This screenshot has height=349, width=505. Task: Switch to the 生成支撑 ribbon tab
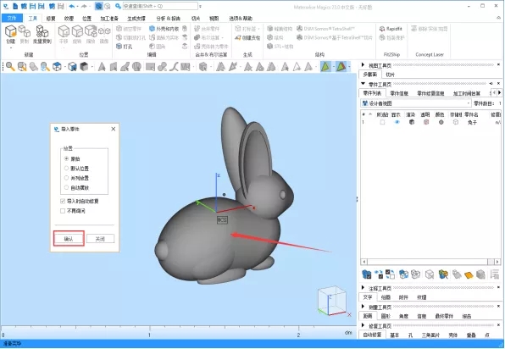[136, 19]
